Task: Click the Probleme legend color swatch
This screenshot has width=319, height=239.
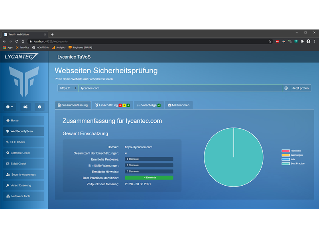Action: 286,151
